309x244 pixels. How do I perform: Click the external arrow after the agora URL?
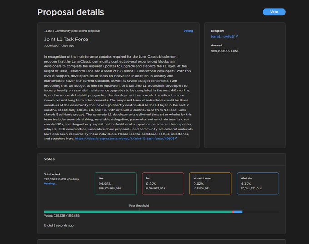176,139
